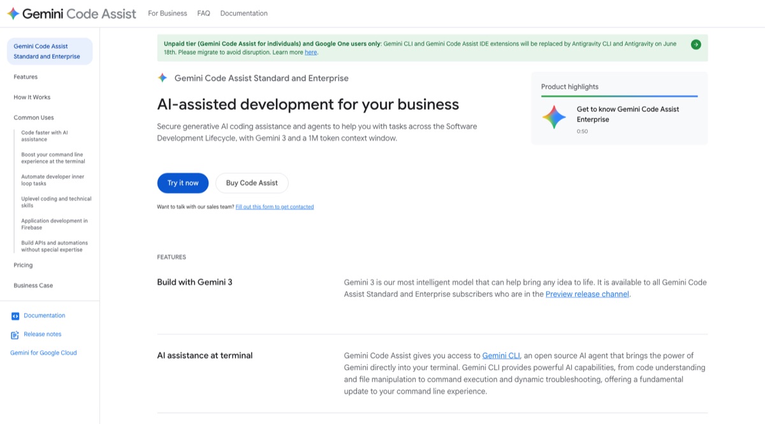Go to Features in sidebar
The width and height of the screenshot is (765, 424).
pos(25,77)
